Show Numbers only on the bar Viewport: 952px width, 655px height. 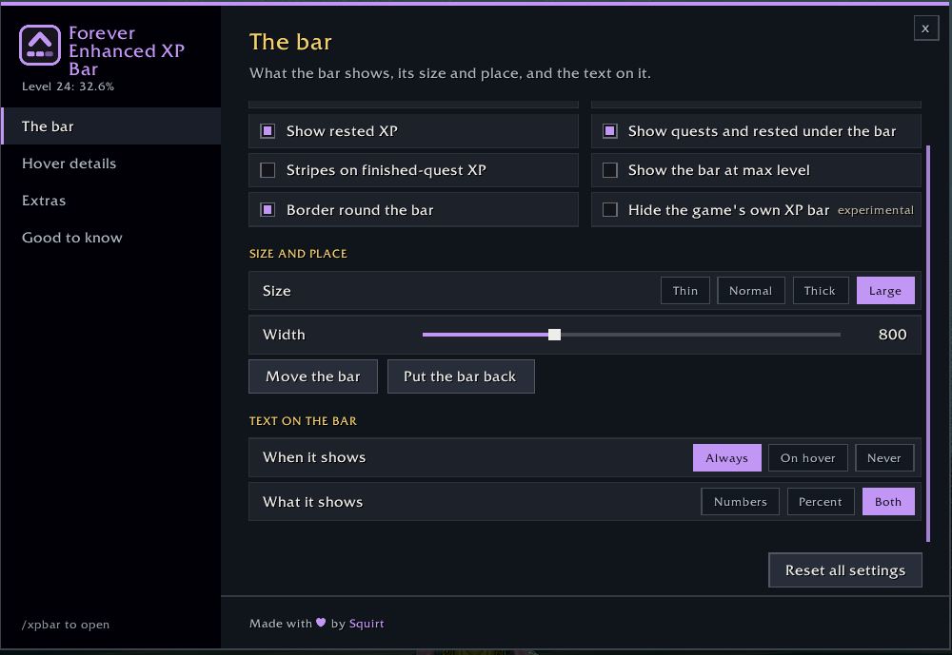tap(740, 502)
